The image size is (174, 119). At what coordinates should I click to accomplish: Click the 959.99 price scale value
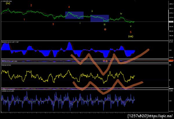point(171,27)
